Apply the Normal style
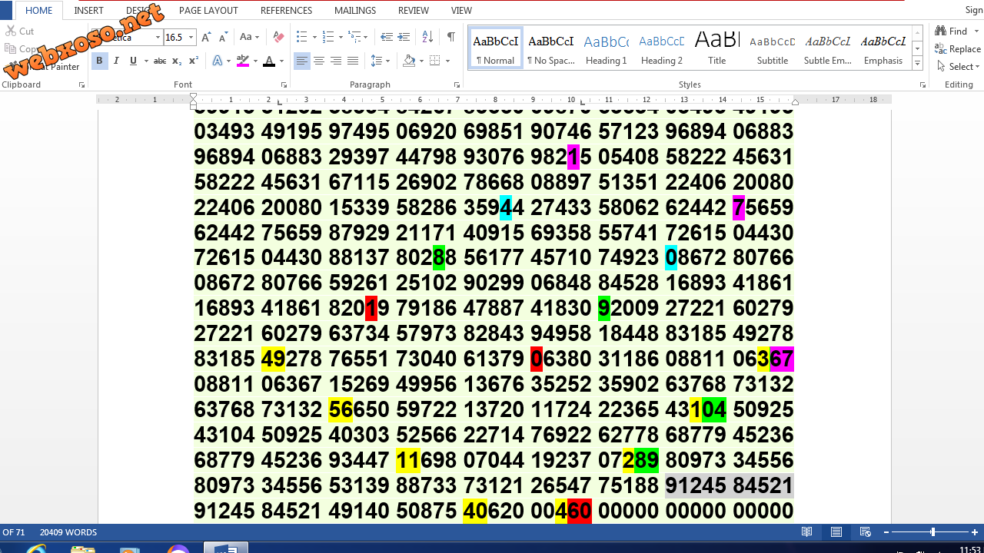 coord(495,49)
